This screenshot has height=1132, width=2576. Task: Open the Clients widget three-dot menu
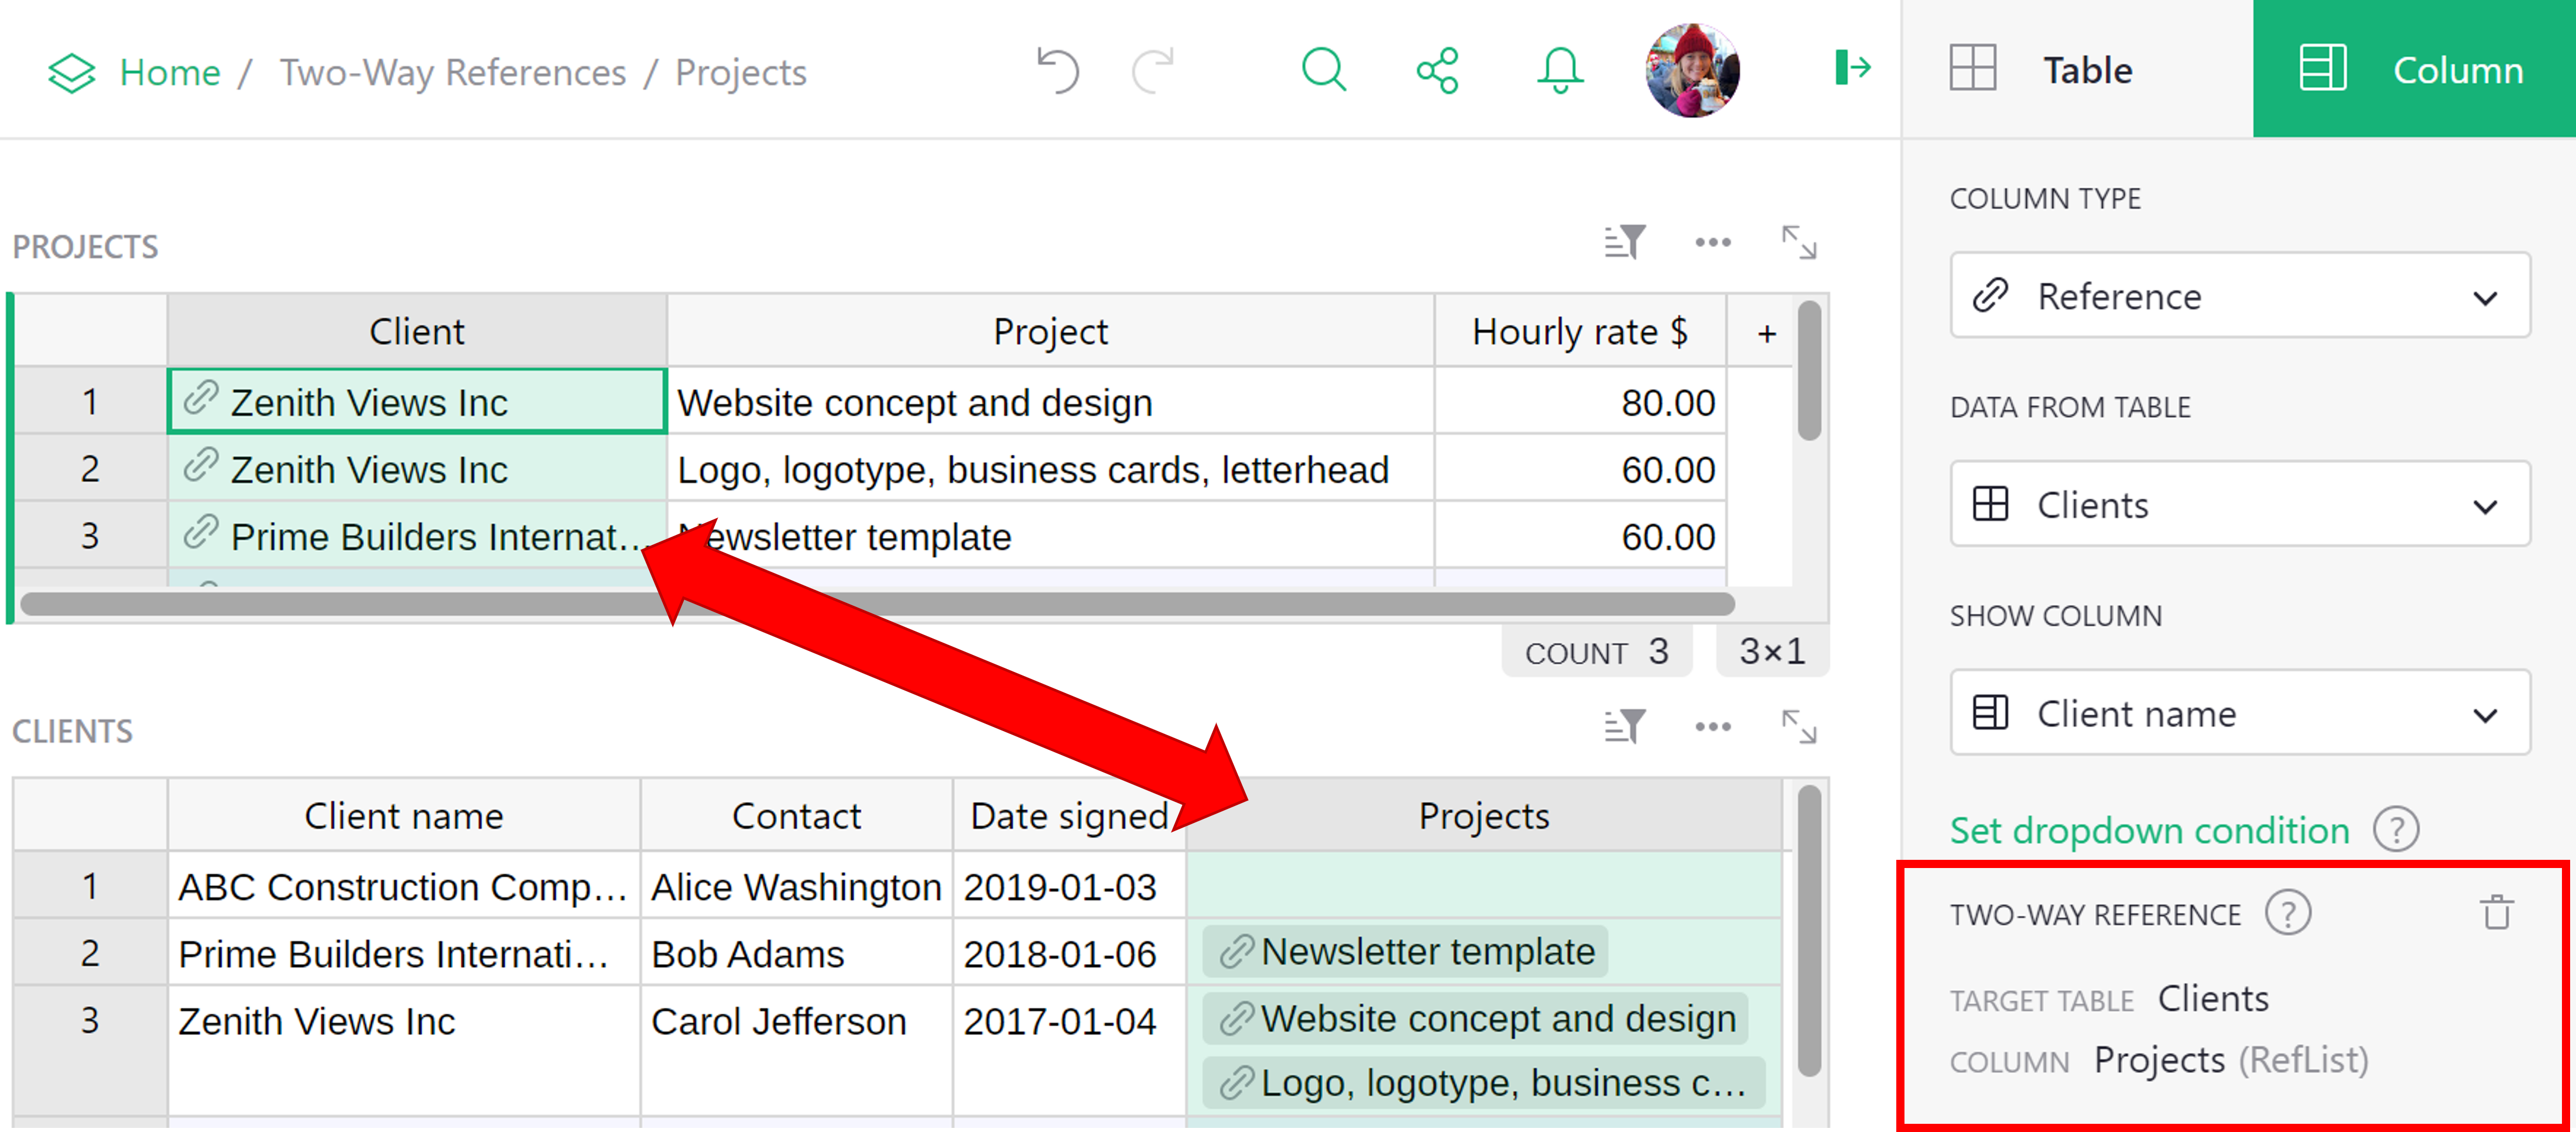(1712, 727)
